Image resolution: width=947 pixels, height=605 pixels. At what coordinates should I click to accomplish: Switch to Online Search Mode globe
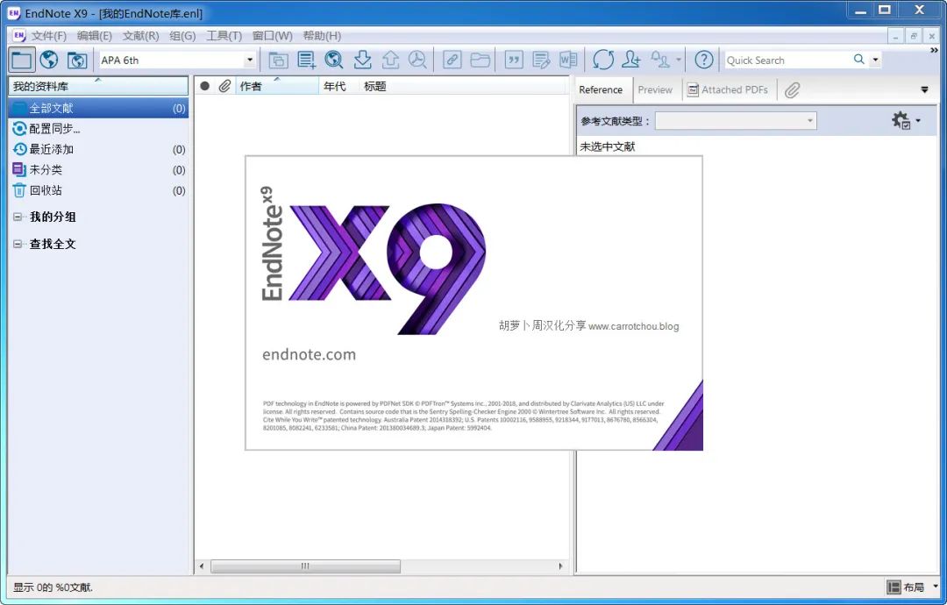pos(49,60)
